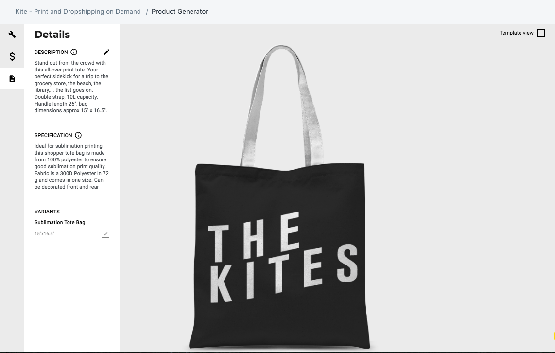Image resolution: width=555 pixels, height=353 pixels.
Task: Click the DESCRIPTION section label
Action: point(51,52)
